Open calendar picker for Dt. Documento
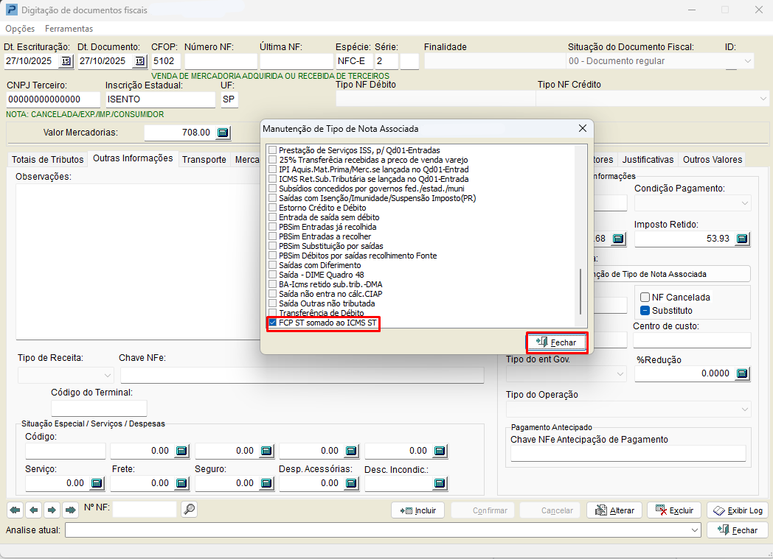This screenshot has height=559, width=773. point(140,61)
